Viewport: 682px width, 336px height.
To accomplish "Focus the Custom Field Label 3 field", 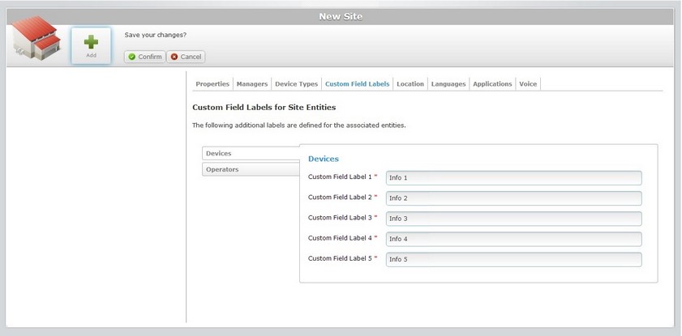I will point(513,219).
